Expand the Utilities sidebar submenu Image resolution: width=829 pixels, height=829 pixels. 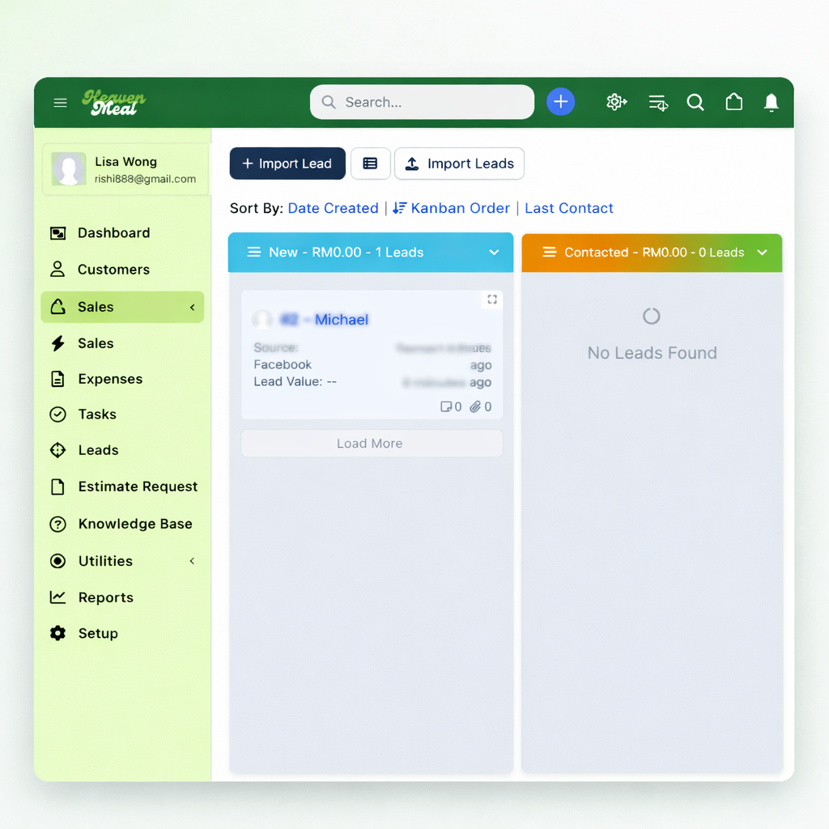pos(192,561)
